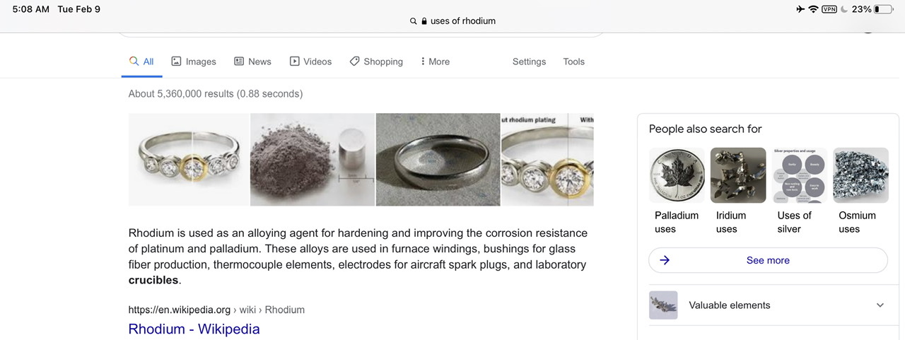Click the arrow icon beside See more
The width and height of the screenshot is (905, 340).
point(665,260)
